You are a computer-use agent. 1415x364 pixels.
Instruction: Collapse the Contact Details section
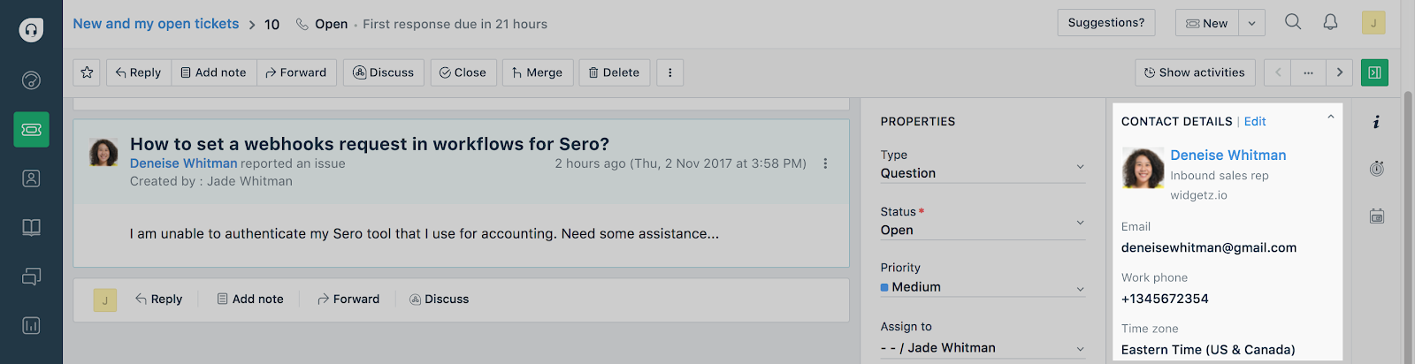point(1330,118)
